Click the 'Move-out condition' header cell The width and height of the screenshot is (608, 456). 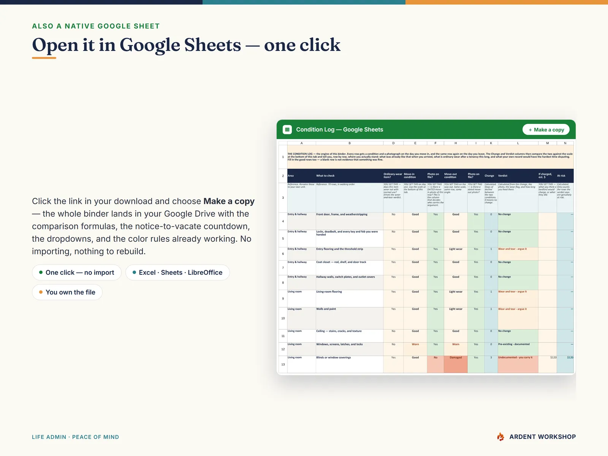pos(455,176)
